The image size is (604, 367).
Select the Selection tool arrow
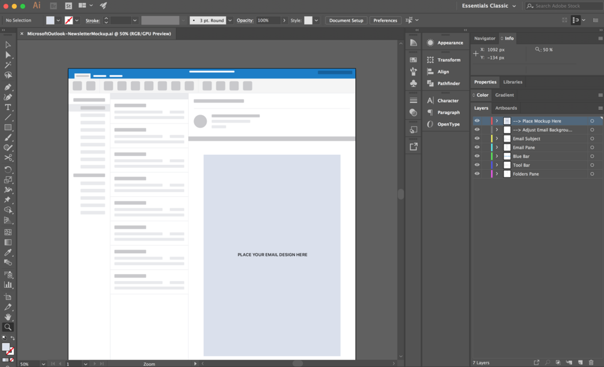pos(8,45)
